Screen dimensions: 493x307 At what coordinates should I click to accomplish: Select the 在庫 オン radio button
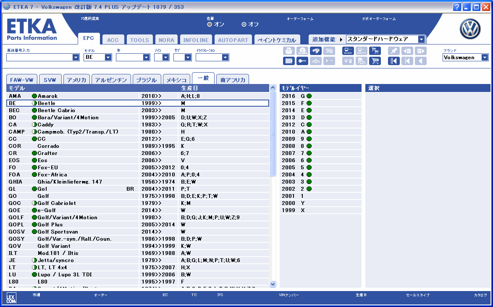[210, 24]
